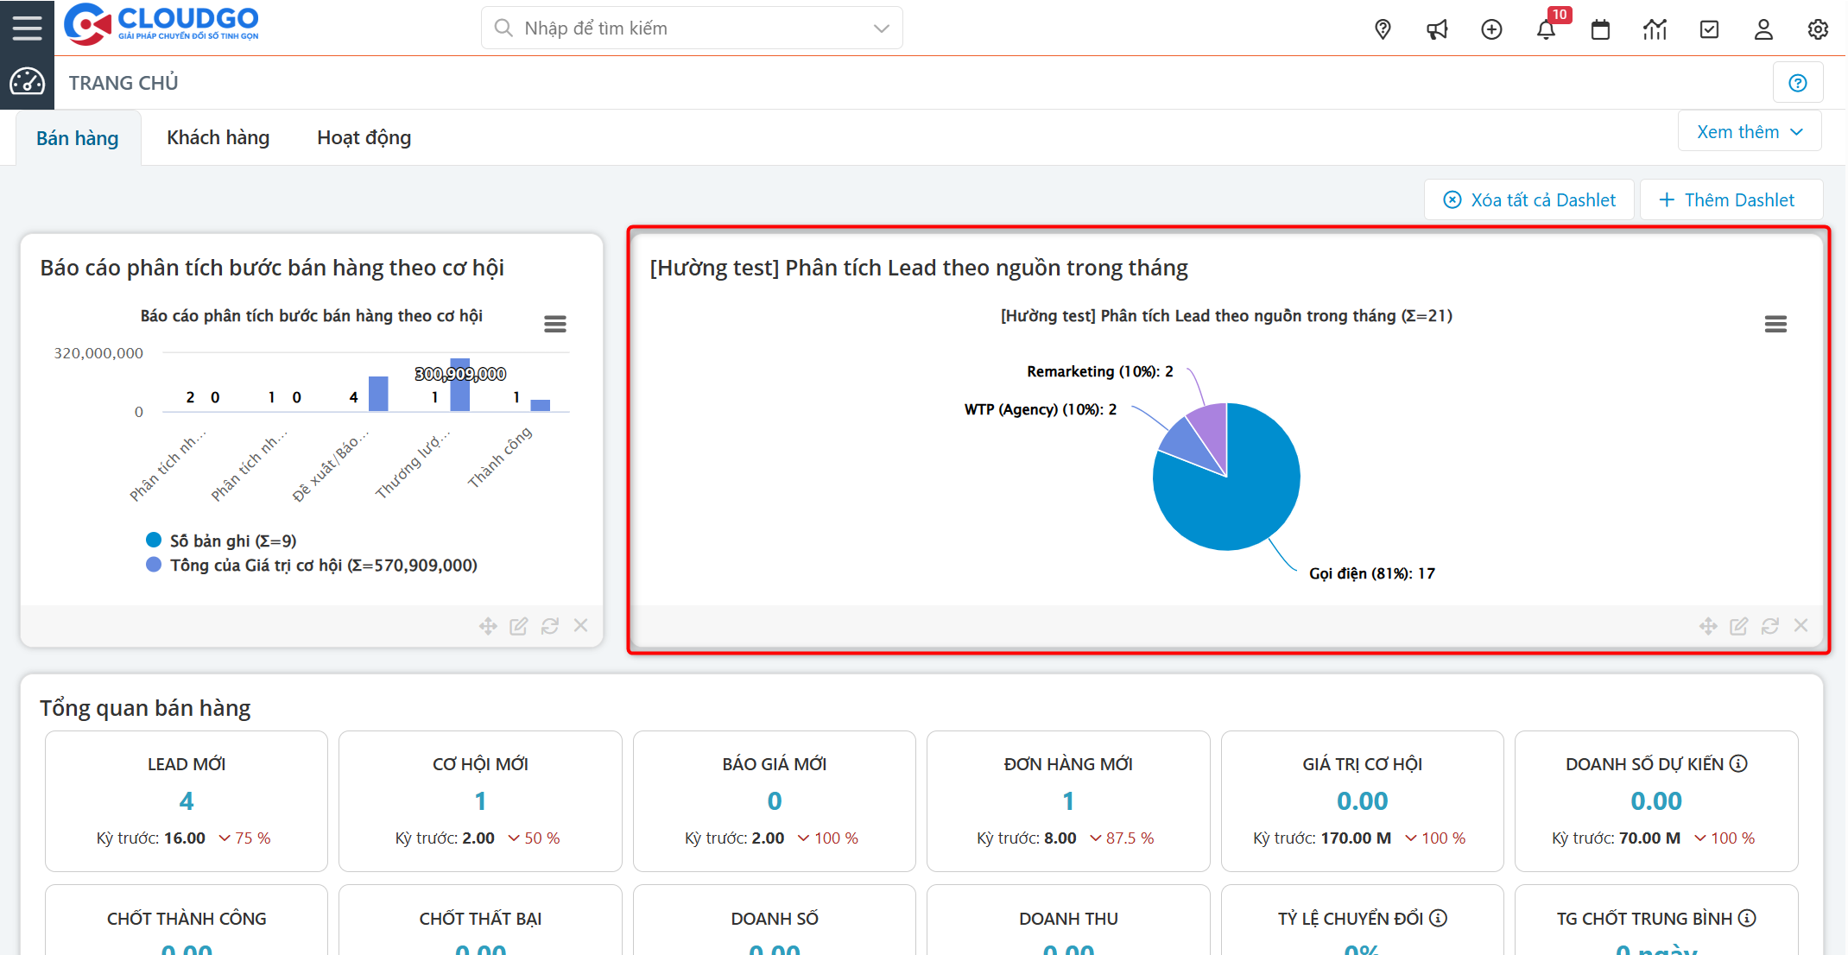
Task: Switch to the Khách hàng tab
Action: (218, 138)
